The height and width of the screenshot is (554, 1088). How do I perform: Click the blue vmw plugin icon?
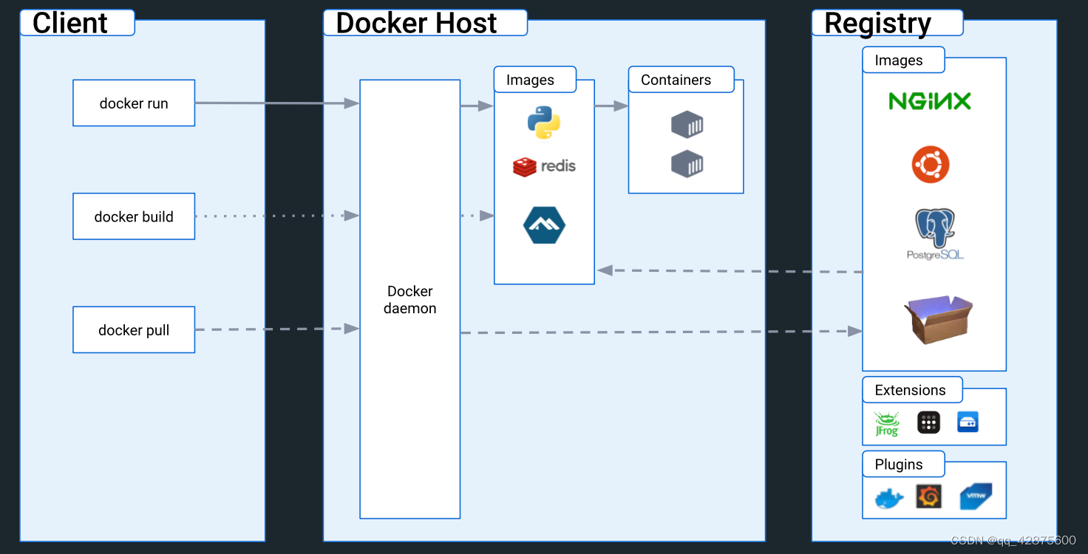pos(976,496)
